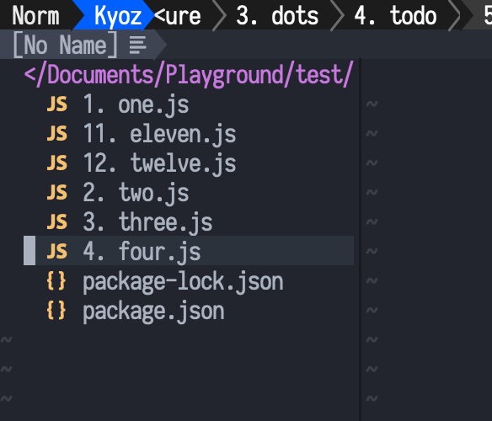Click the JS icon beside 3. three.js
The width and height of the screenshot is (492, 421).
(56, 221)
